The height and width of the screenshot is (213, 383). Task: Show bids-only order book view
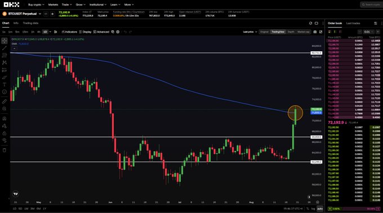[335, 32]
